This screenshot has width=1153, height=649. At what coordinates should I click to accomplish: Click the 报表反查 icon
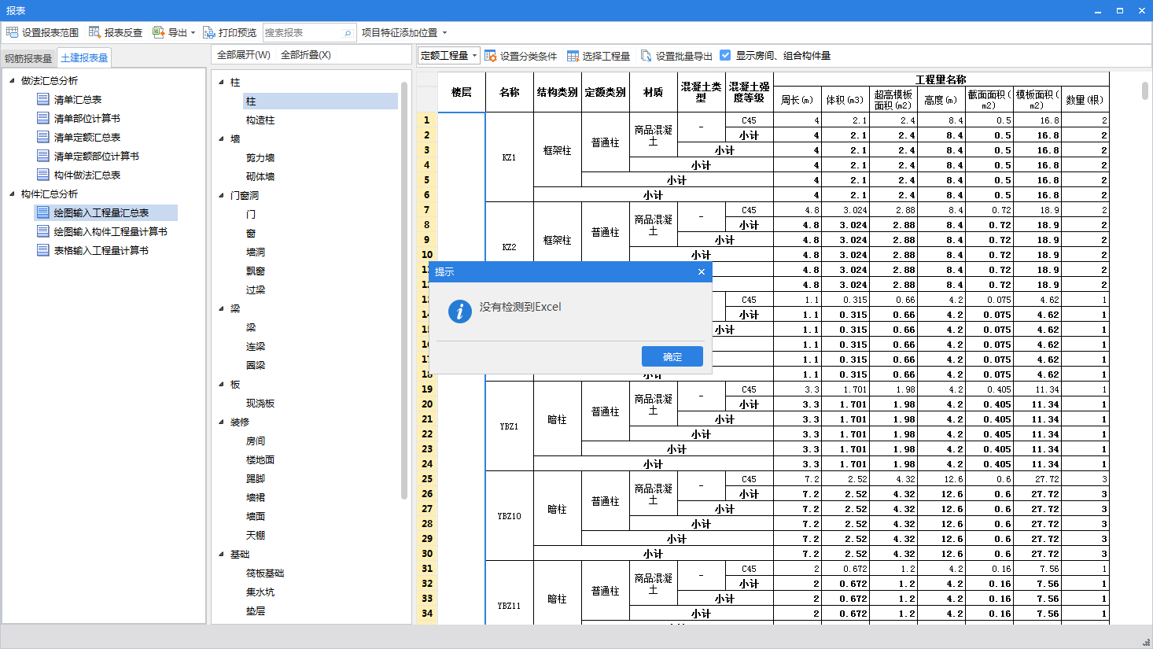[x=94, y=32]
